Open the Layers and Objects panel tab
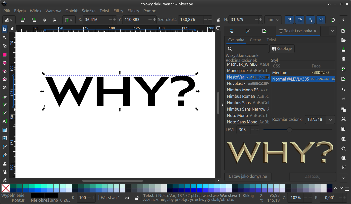Image resolution: width=351 pixels, height=204 pixels. tap(232, 31)
